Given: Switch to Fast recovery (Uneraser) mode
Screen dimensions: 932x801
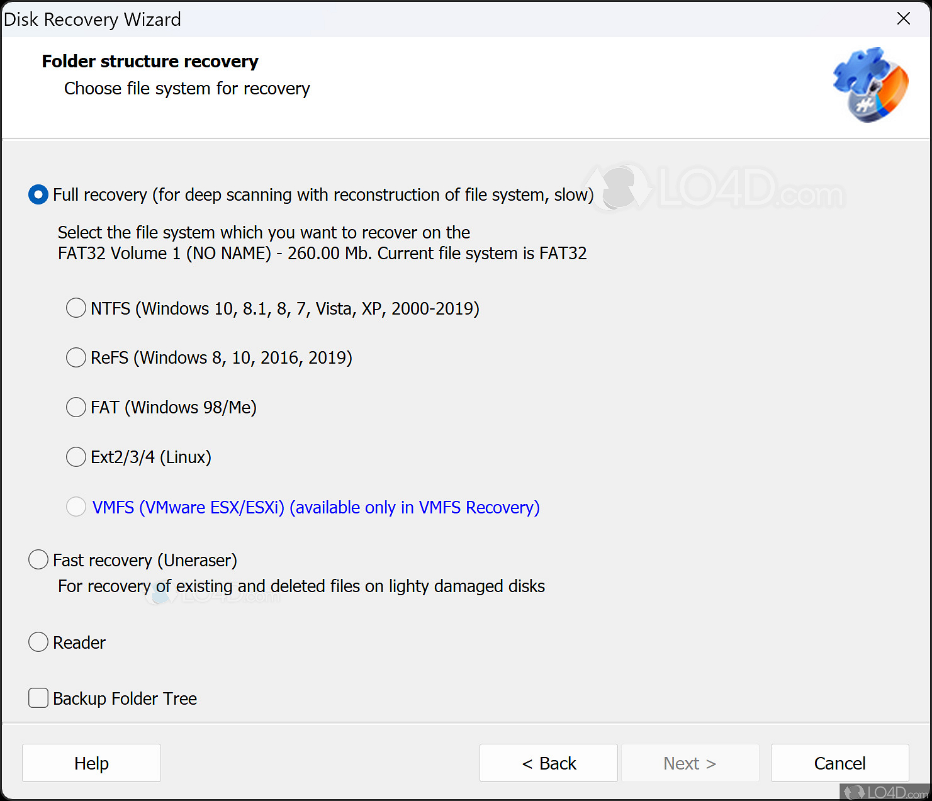Looking at the screenshot, I should (38, 559).
